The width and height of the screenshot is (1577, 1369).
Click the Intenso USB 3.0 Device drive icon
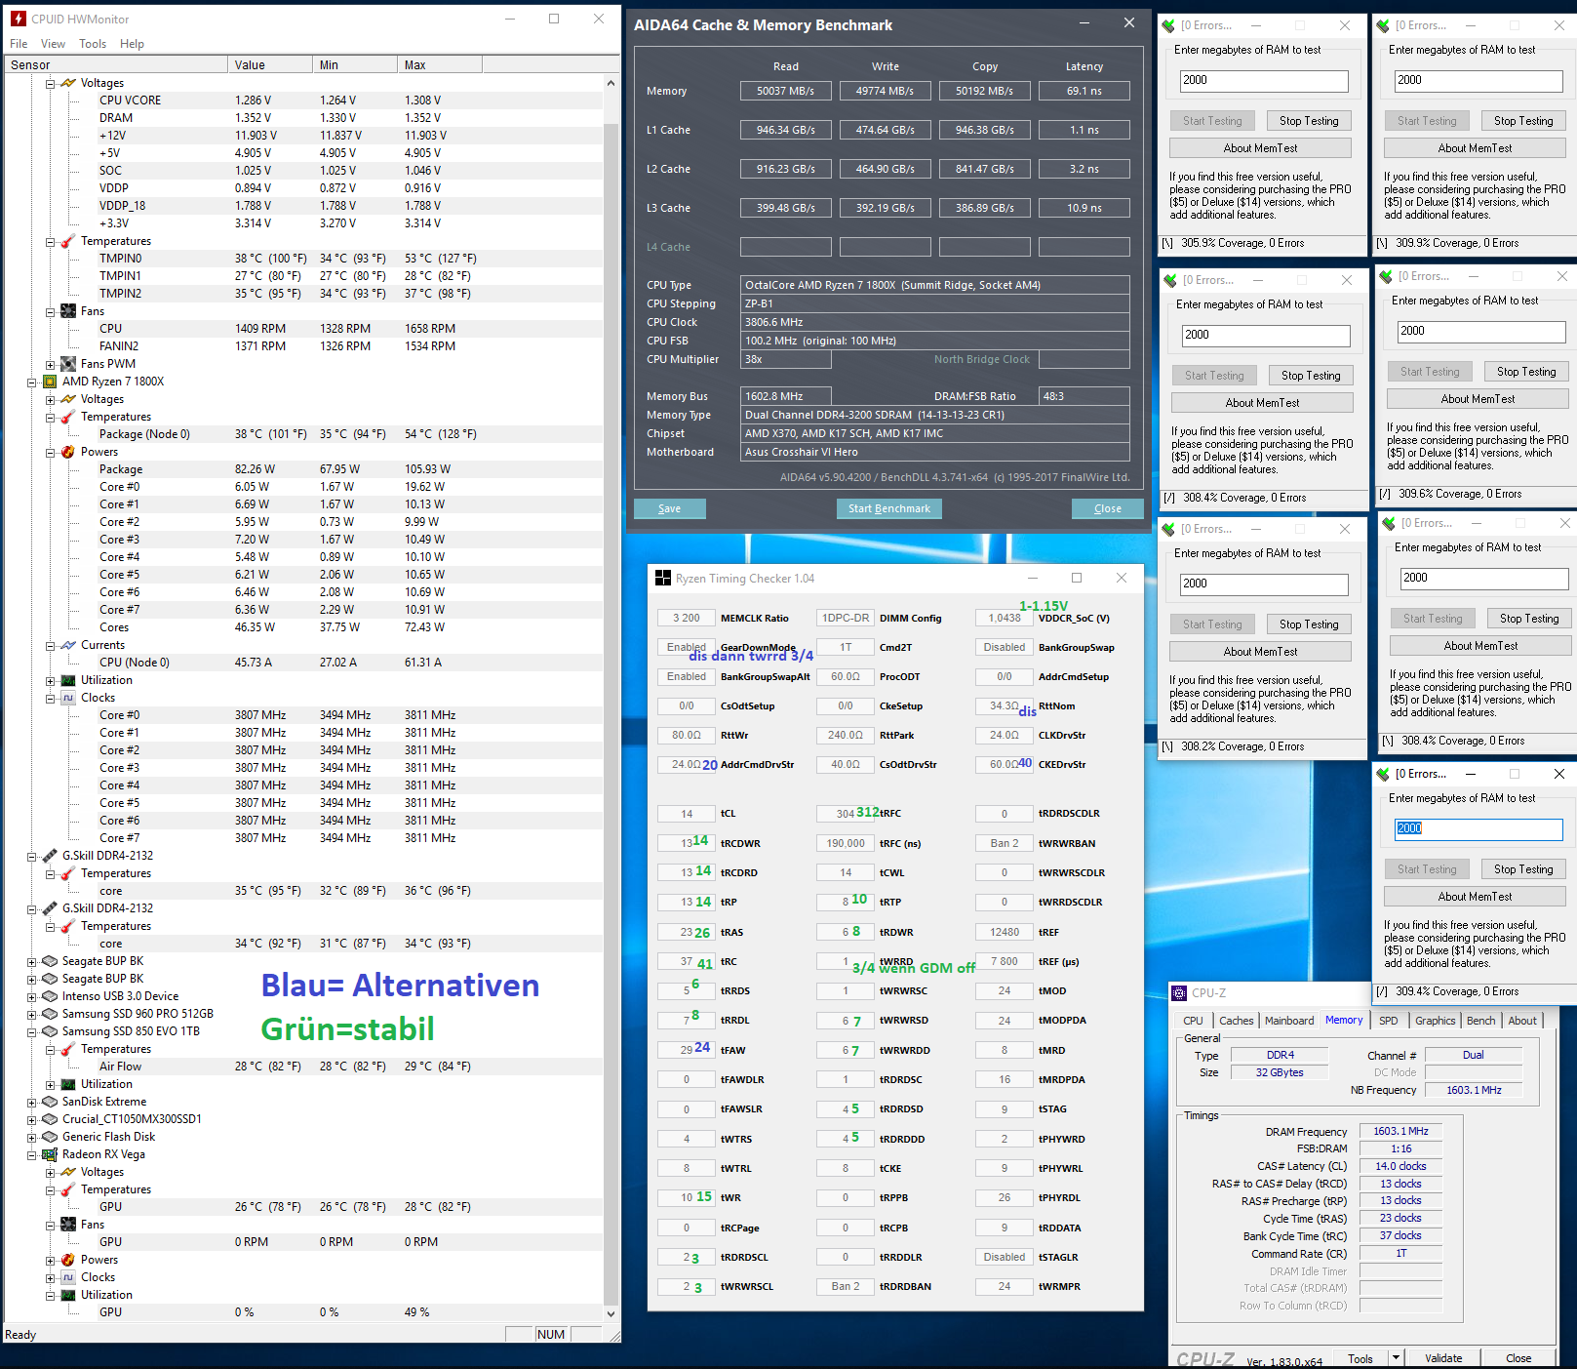50,996
